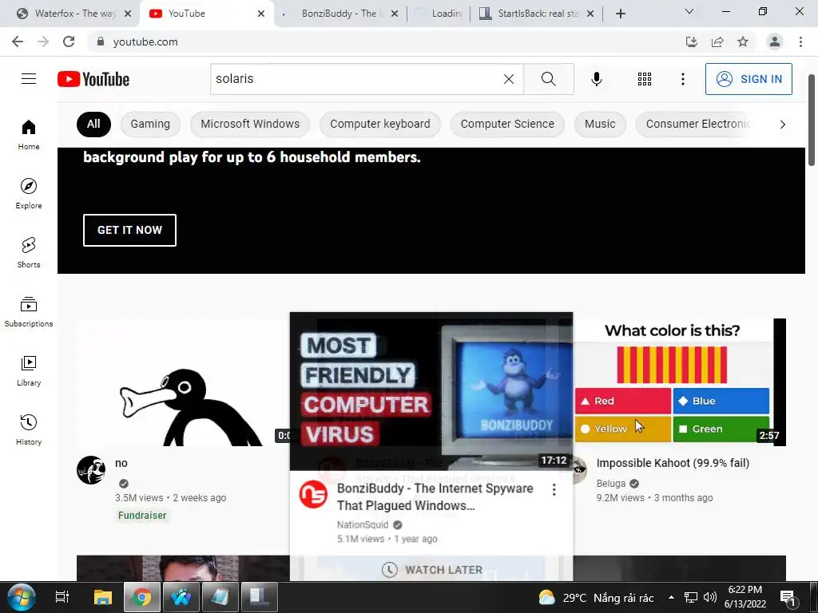The image size is (818, 613).
Task: Open the 'no' video channel avatar
Action: tap(91, 470)
